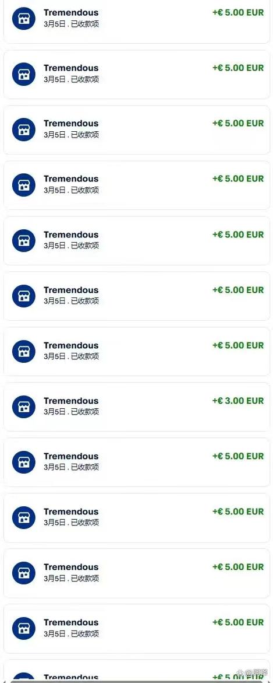Select store icon directly above the €3.00 row
Screen dimensions: 273x683
coord(23,352)
